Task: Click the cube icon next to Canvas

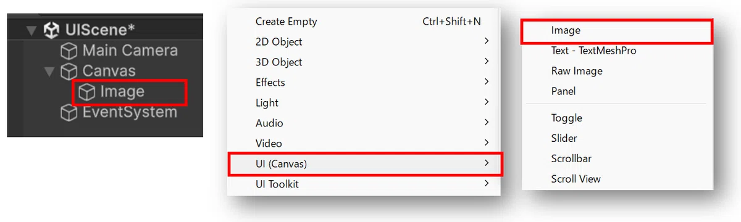Action: click(x=69, y=72)
